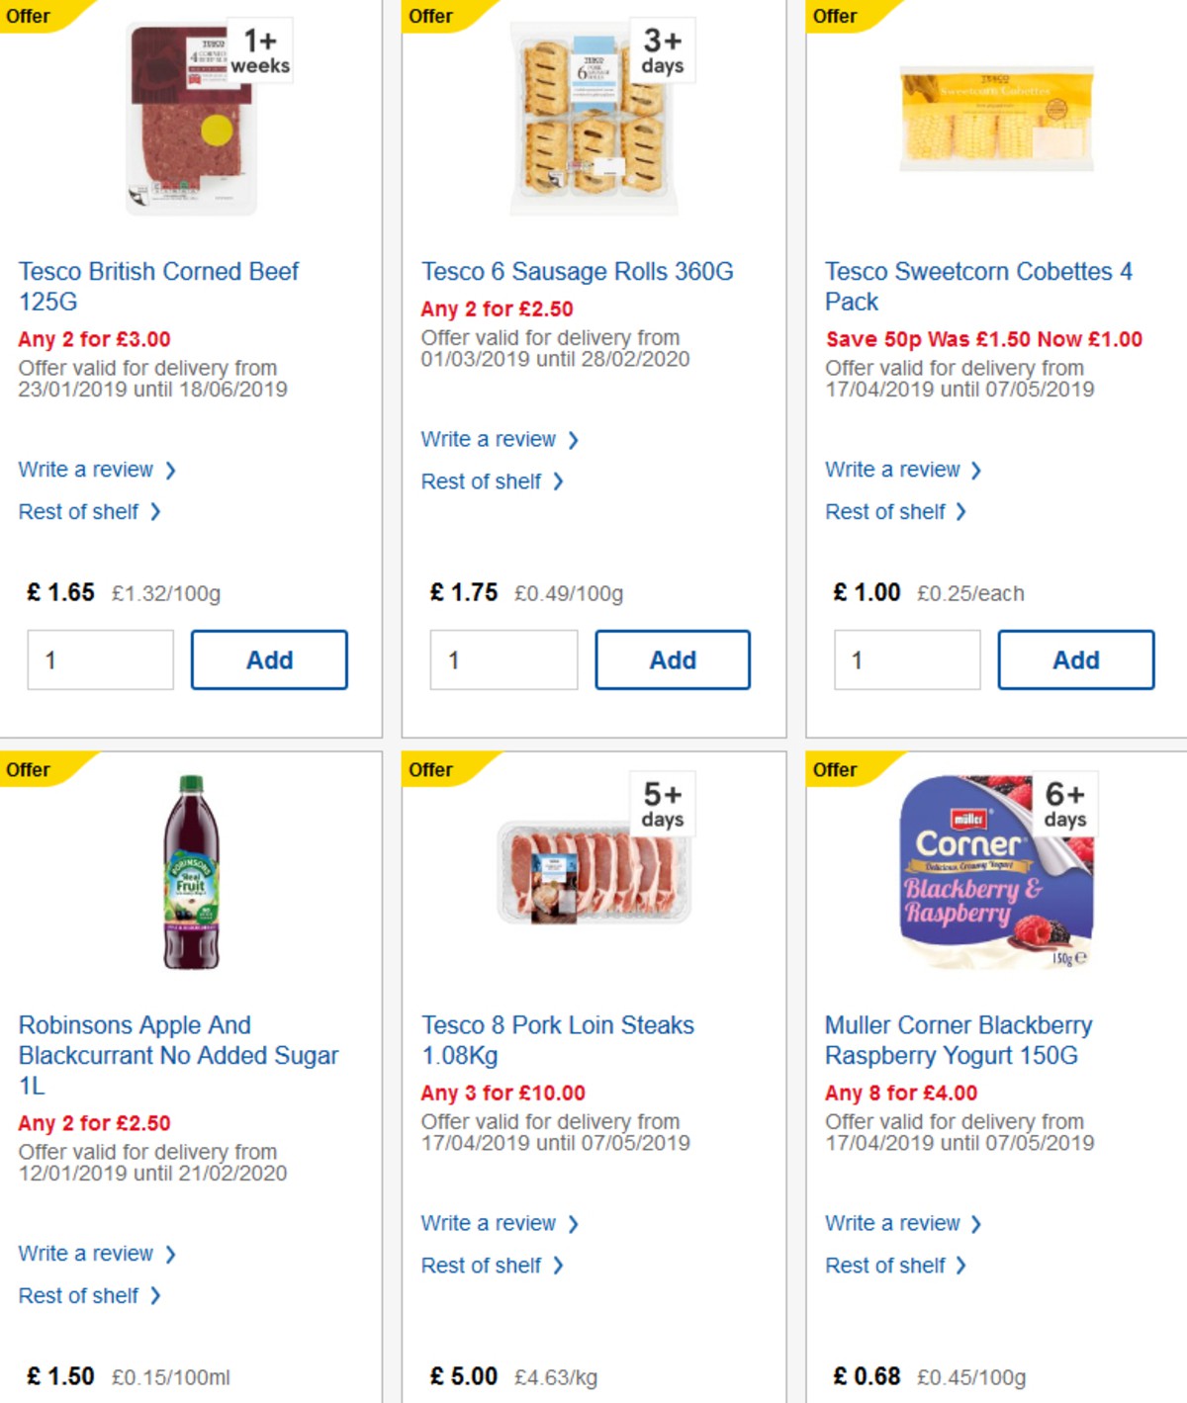Click the quantity field for Sweetcorn Cobettes
Viewport: 1187px width, 1403px height.
pyautogui.click(x=907, y=659)
